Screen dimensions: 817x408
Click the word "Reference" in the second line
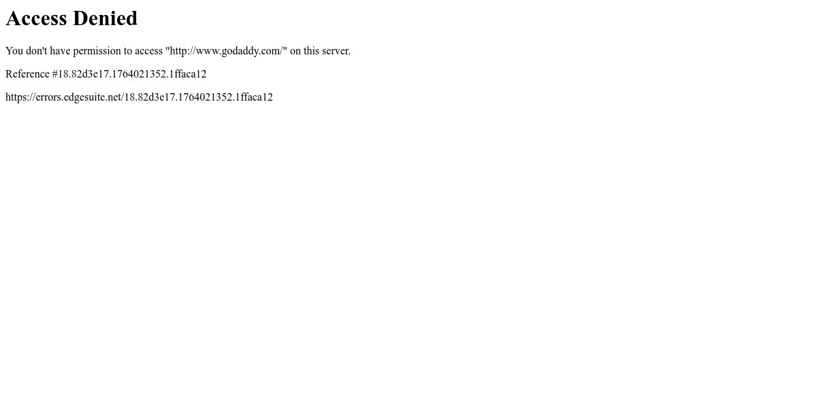[x=27, y=74]
